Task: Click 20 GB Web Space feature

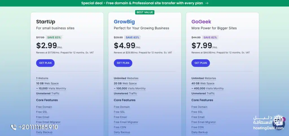Action: [x=125, y=83]
